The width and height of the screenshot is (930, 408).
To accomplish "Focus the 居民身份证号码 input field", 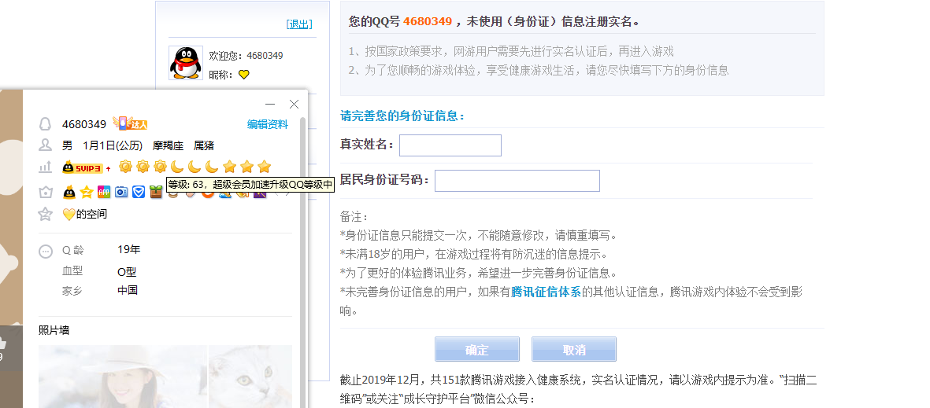I will pos(517,181).
